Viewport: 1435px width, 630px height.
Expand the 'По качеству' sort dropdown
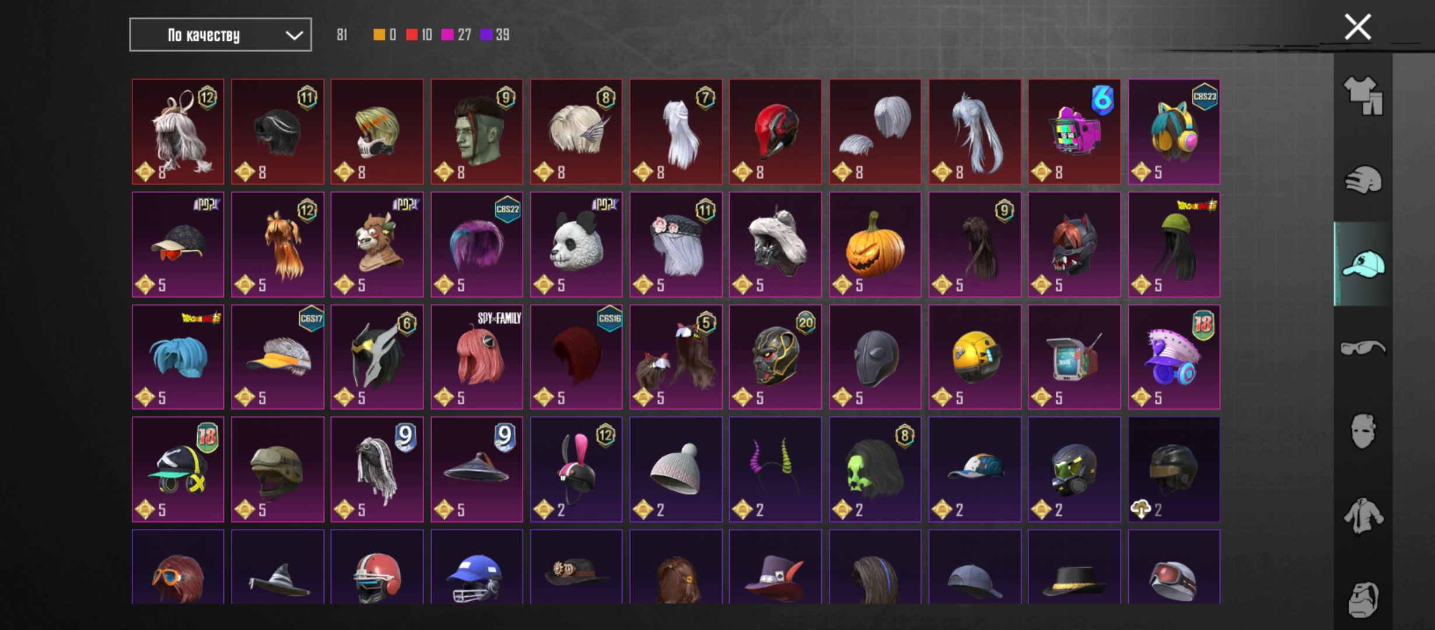(x=220, y=35)
